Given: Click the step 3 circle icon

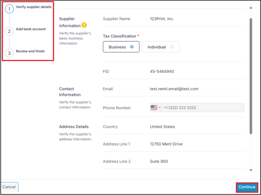Looking at the screenshot, I should [10, 53].
